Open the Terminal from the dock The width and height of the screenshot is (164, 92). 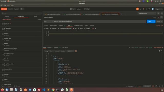[x=58, y=90]
